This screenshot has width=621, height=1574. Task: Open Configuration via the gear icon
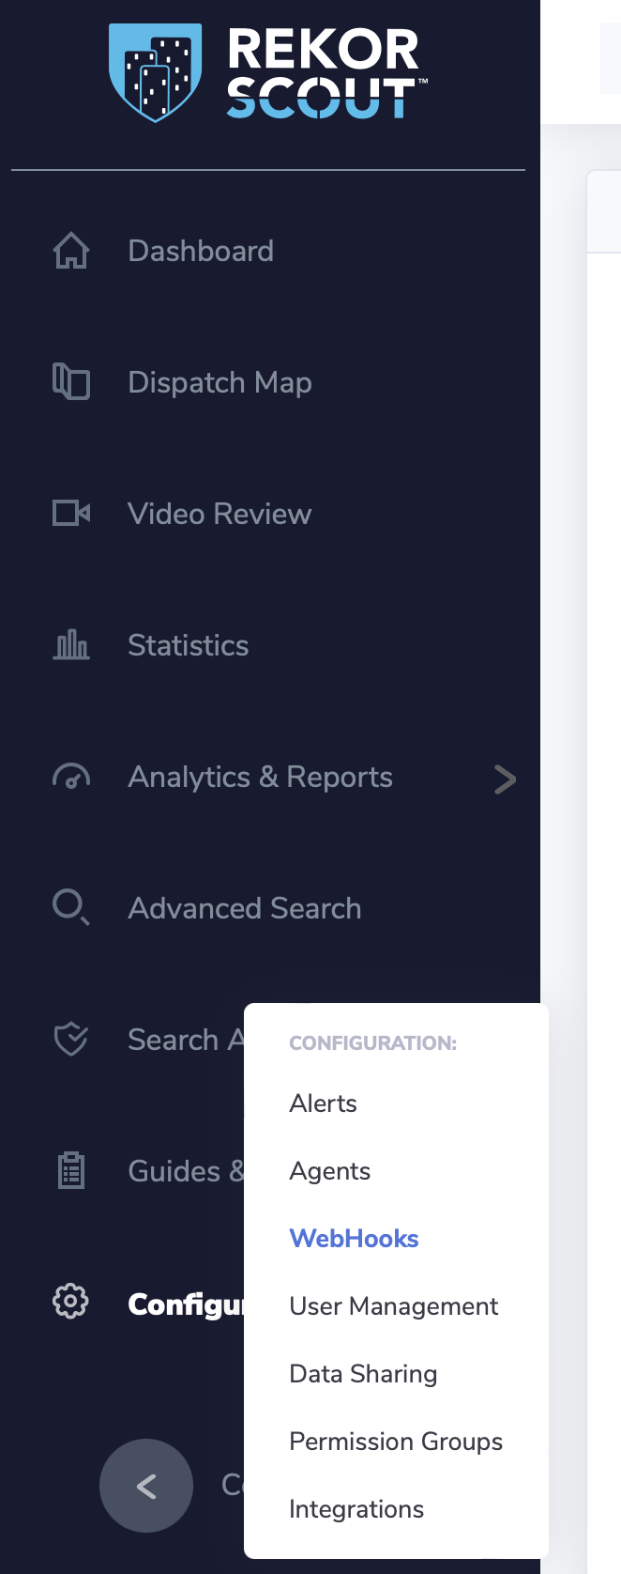(x=70, y=1302)
